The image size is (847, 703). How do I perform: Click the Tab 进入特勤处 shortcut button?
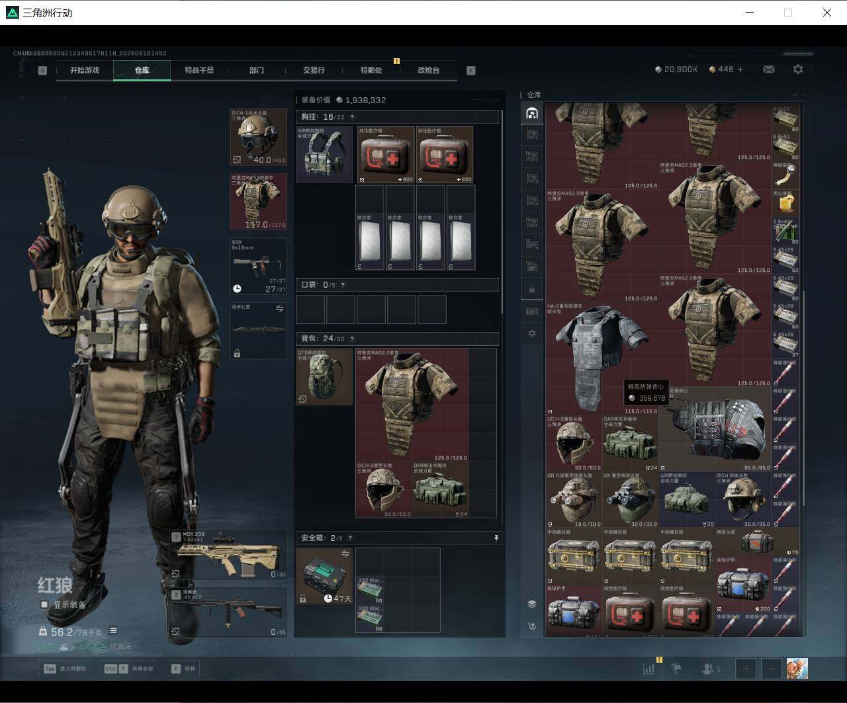coord(66,669)
